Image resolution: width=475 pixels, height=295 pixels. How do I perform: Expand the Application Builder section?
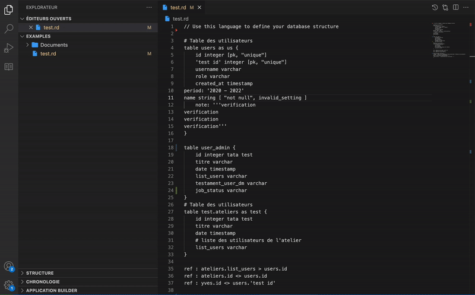point(22,290)
